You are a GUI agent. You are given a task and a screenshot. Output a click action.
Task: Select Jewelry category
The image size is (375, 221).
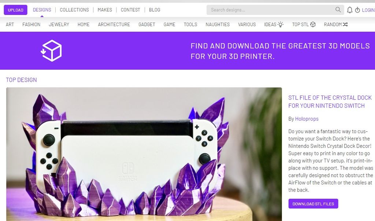point(59,24)
